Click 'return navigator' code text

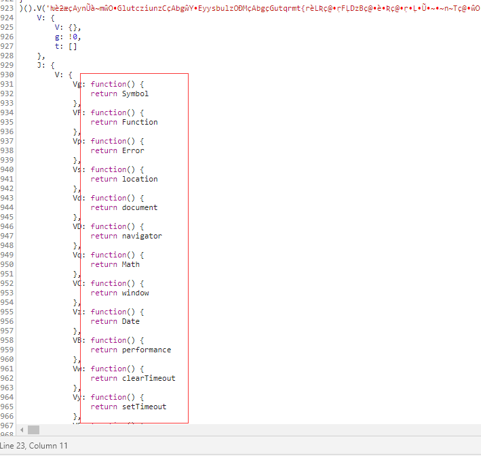[x=126, y=236]
